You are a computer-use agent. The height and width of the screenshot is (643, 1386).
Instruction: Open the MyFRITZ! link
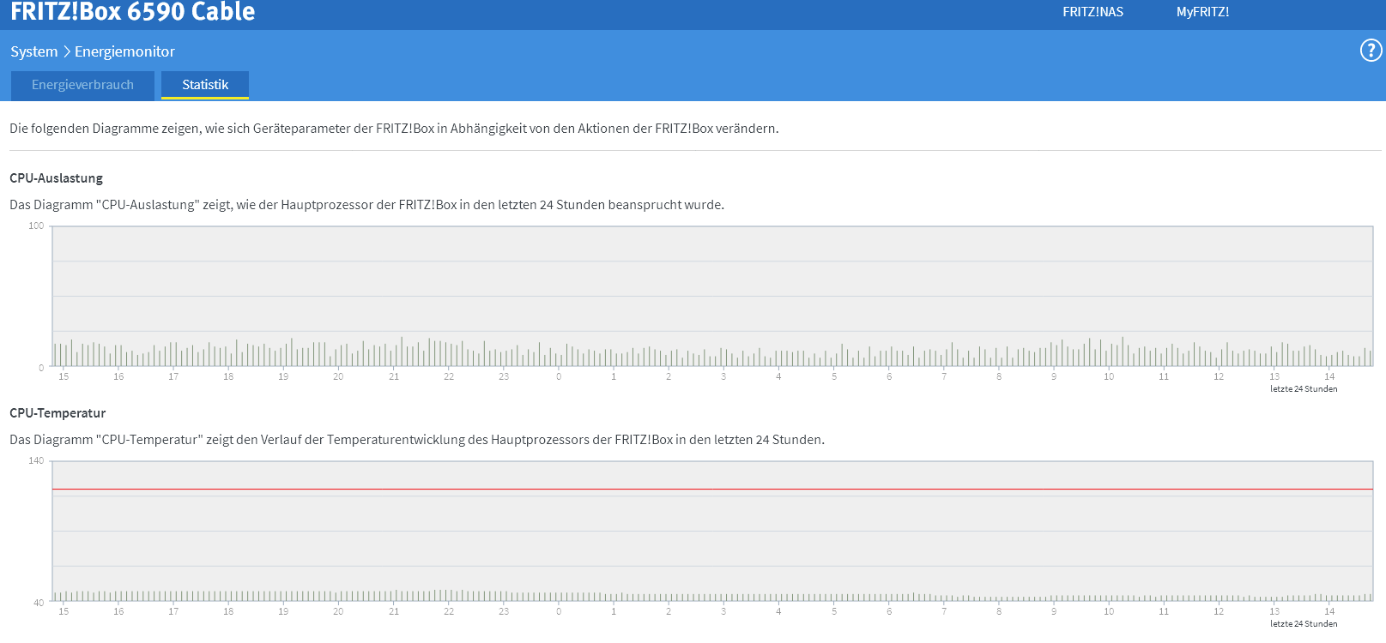coord(1202,12)
